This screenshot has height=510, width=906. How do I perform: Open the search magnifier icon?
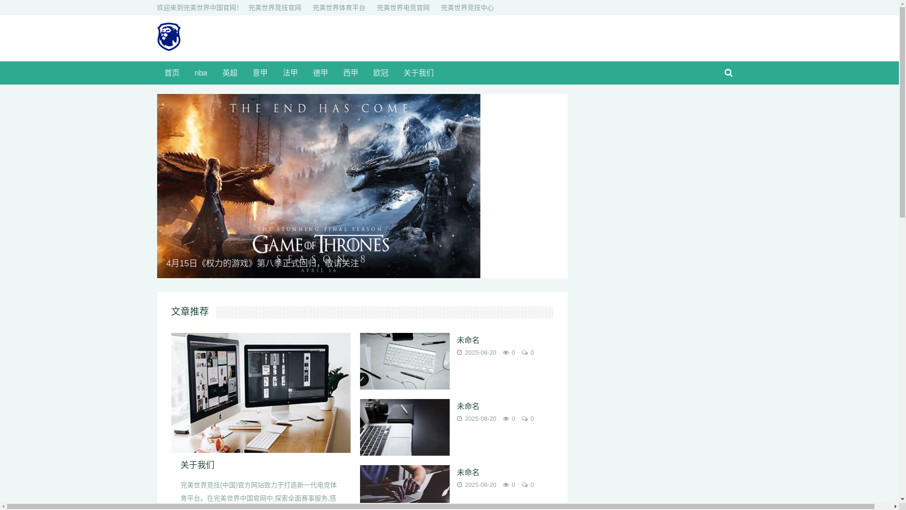pyautogui.click(x=729, y=73)
